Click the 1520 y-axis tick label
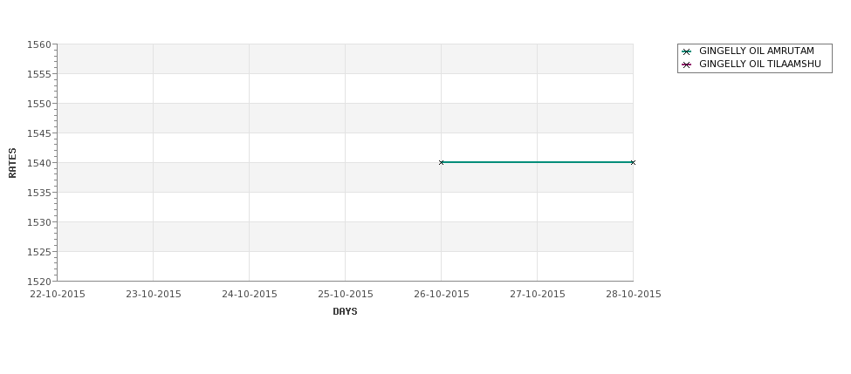851x374 pixels. click(x=39, y=282)
